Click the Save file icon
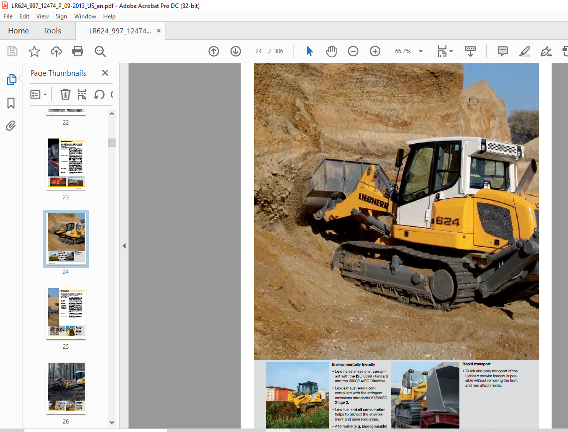This screenshot has height=432, width=568. [x=12, y=51]
